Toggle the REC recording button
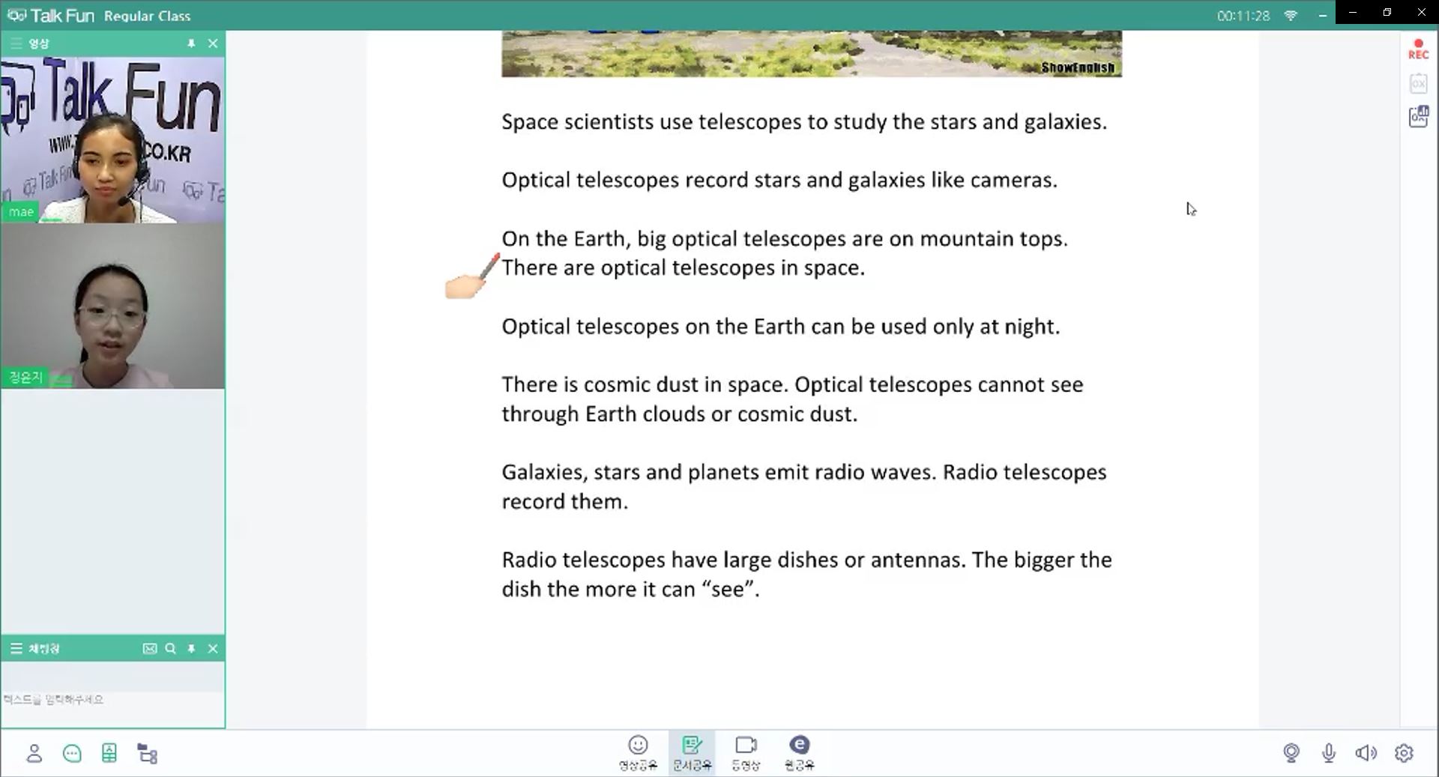The width and height of the screenshot is (1439, 777). [x=1418, y=49]
